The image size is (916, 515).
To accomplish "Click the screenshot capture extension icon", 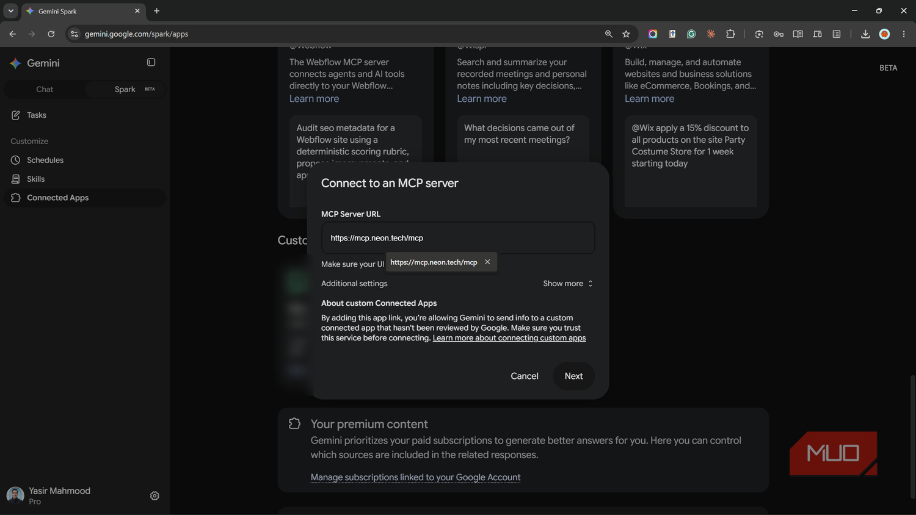I will [759, 34].
